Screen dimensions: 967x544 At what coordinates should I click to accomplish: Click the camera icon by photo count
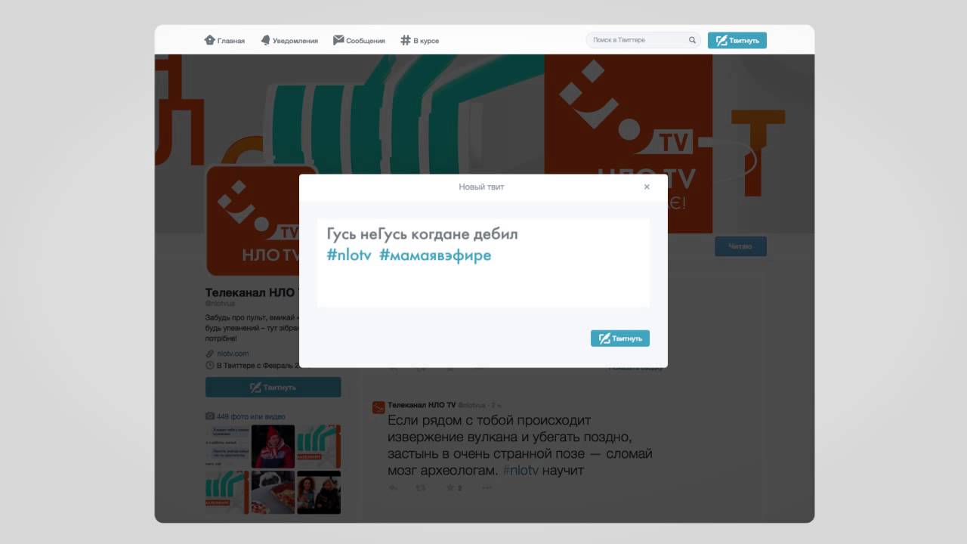pyautogui.click(x=210, y=416)
